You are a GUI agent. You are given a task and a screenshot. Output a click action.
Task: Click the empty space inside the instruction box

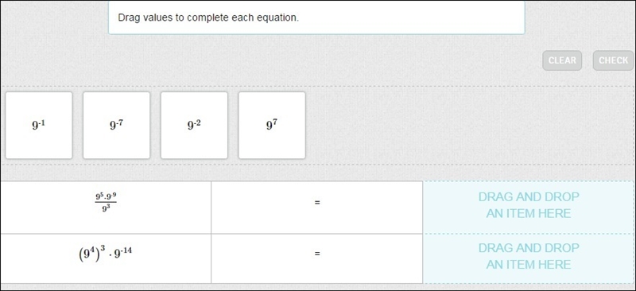pos(409,17)
